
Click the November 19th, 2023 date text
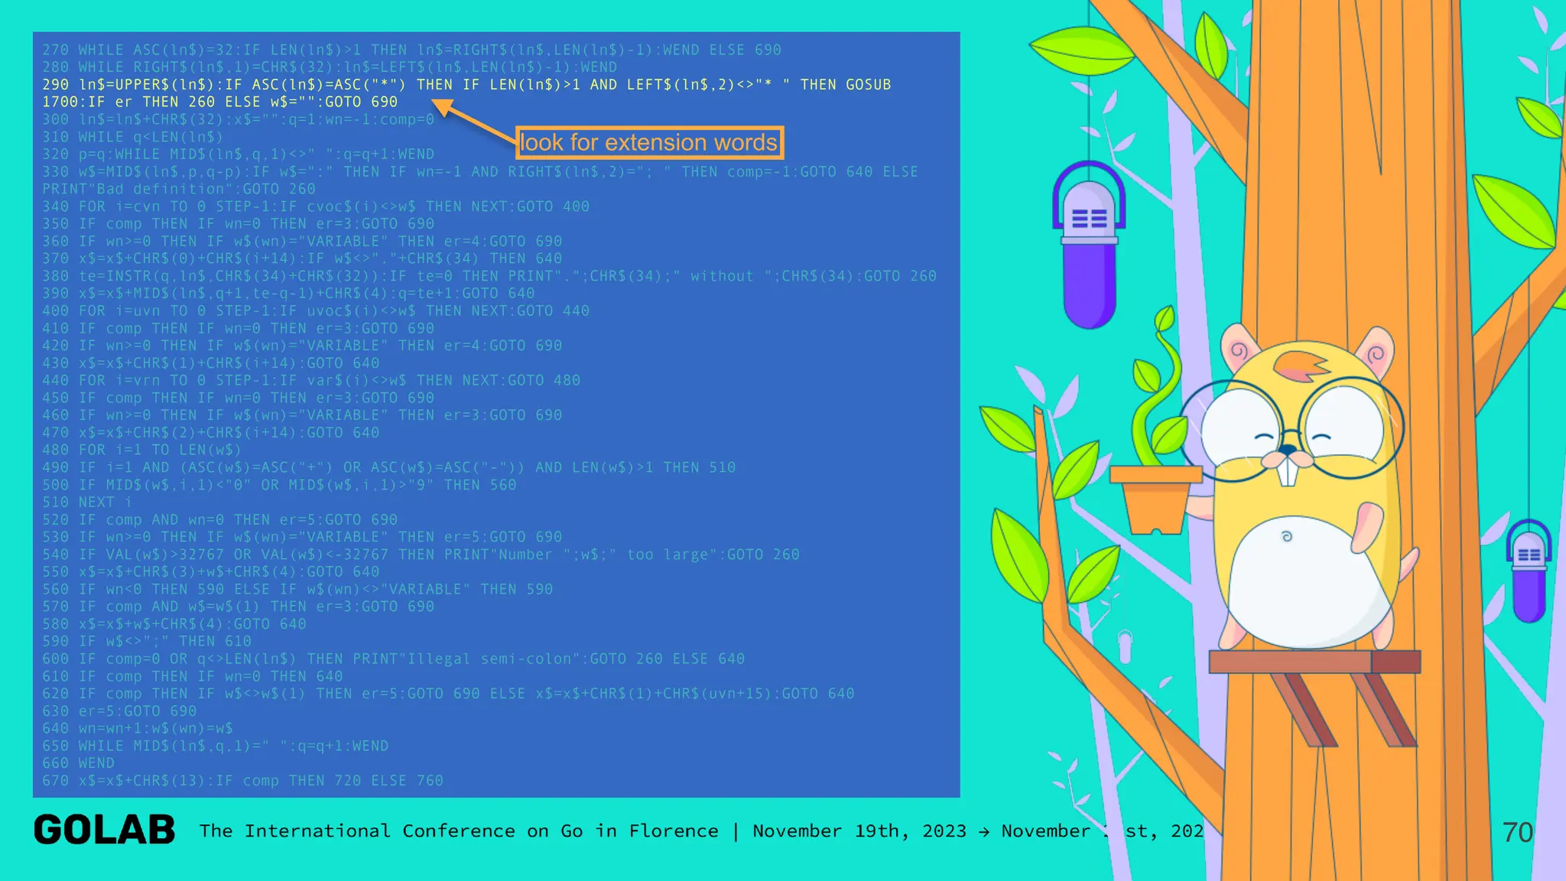(x=859, y=831)
